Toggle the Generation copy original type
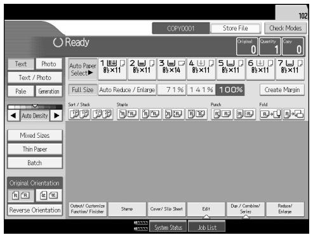The width and height of the screenshot is (313, 235). 49,91
